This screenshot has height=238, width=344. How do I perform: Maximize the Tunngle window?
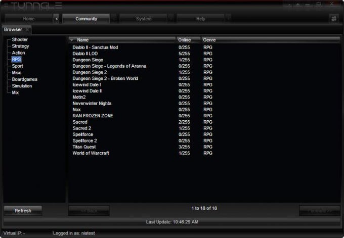[319, 4]
